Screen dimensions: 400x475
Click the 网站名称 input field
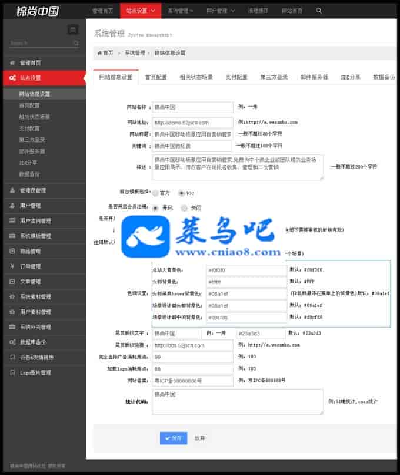[192, 107]
